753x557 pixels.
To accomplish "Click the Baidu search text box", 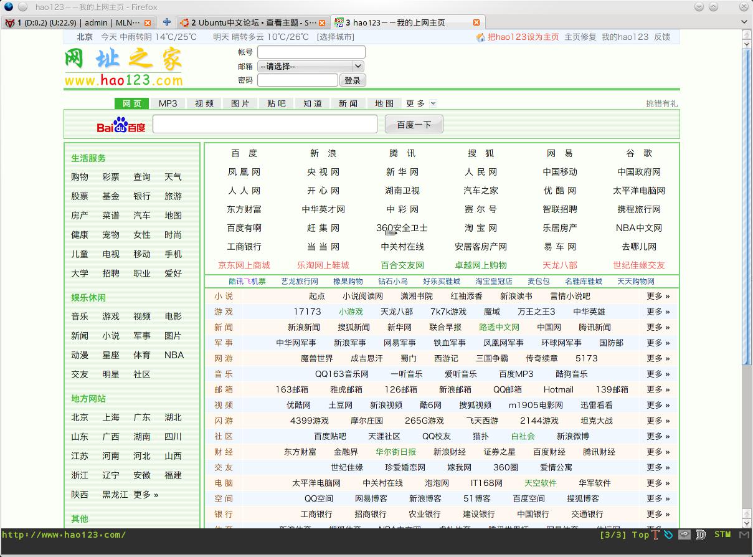I will tap(265, 124).
